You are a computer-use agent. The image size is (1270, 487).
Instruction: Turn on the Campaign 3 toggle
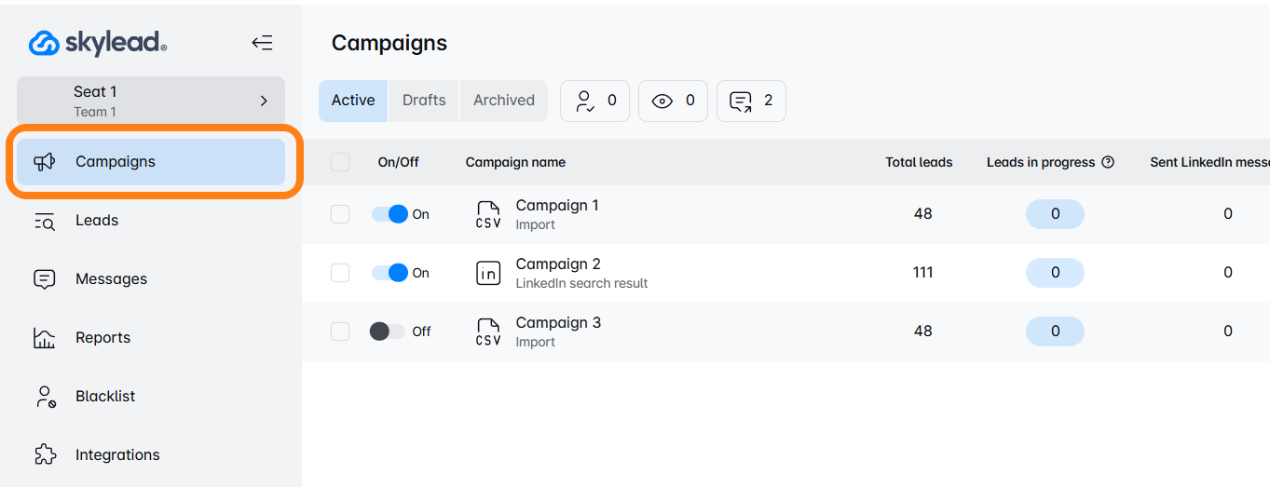click(x=388, y=331)
